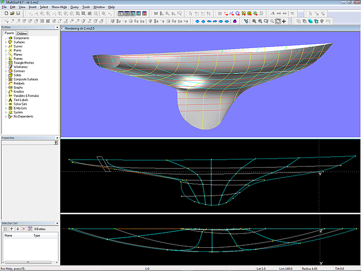Image resolution: width=361 pixels, height=271 pixels.
Task: Open the Show-Hide menu
Action: pyautogui.click(x=58, y=7)
